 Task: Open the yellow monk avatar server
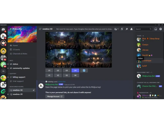point(3,51)
